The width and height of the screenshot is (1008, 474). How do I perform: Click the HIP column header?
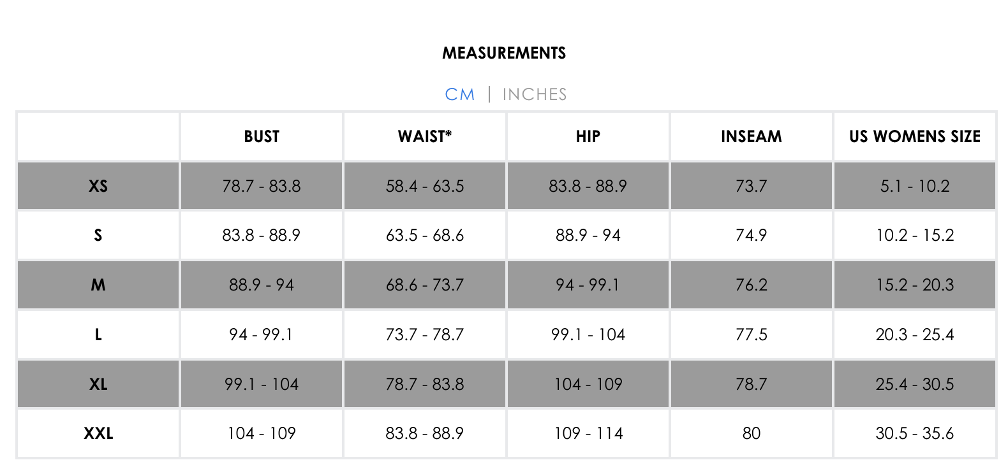[x=588, y=136]
